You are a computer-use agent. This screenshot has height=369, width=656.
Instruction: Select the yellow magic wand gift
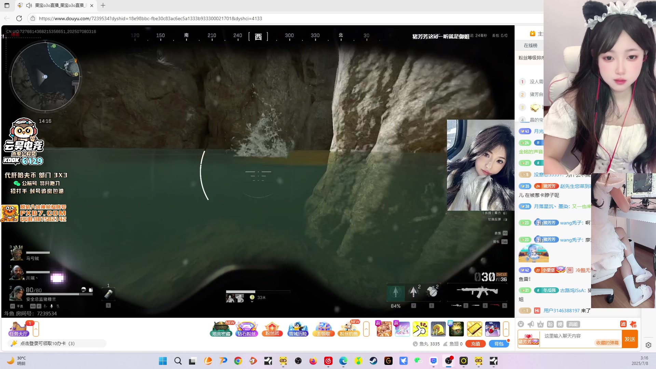point(420,329)
